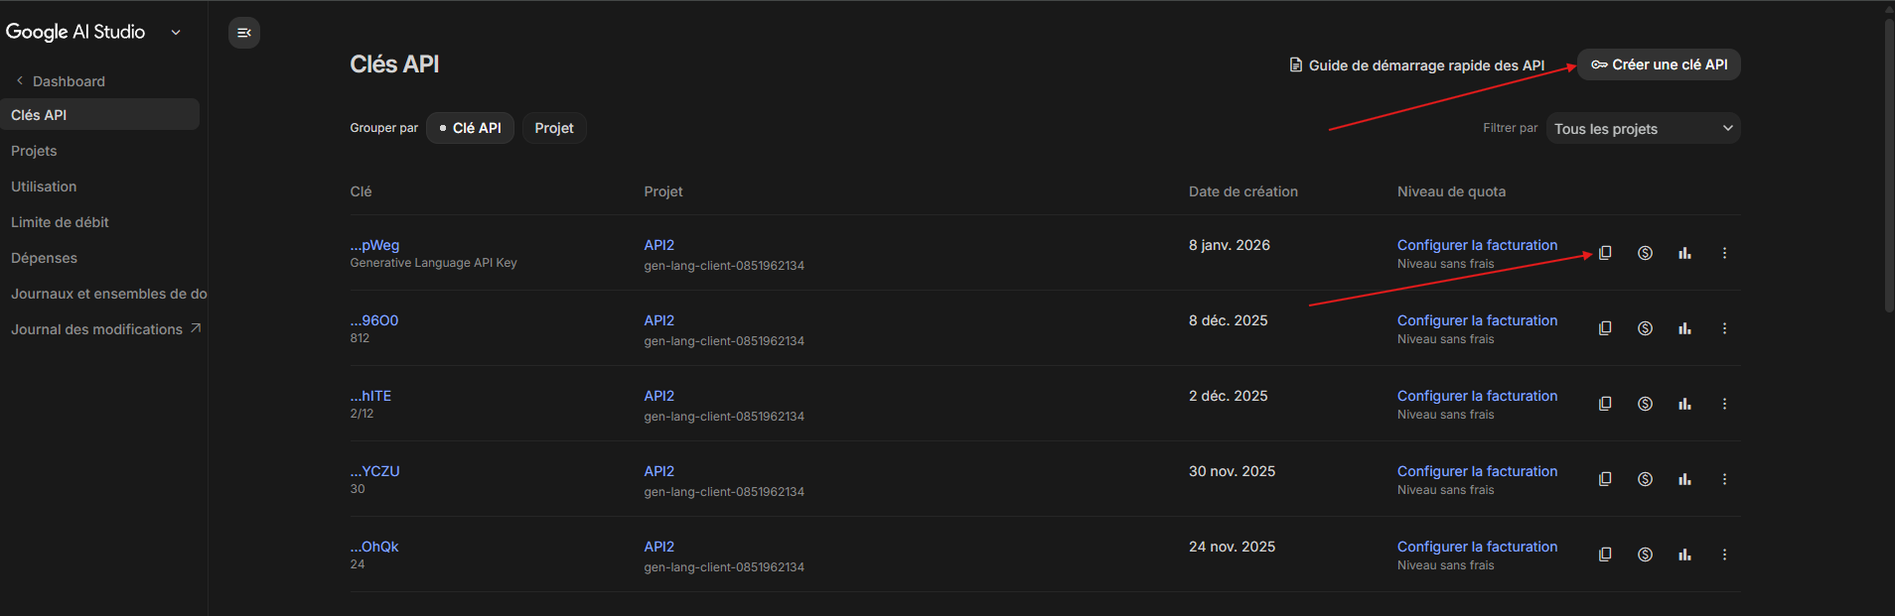The width and height of the screenshot is (1895, 616).
Task: Open Limite de débit in sidebar
Action: [x=60, y=222]
